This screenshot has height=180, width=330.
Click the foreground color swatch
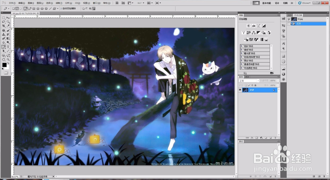pyautogui.click(x=4, y=65)
